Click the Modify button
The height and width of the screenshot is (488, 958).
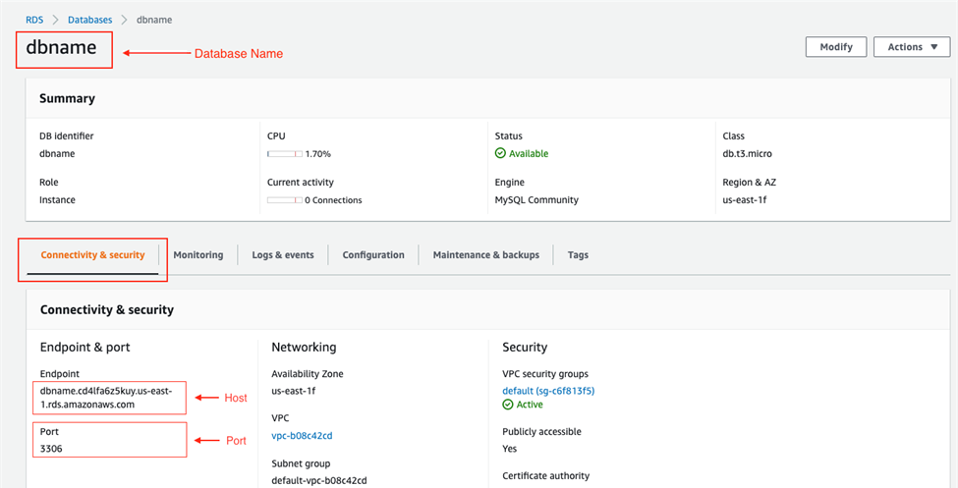point(835,47)
